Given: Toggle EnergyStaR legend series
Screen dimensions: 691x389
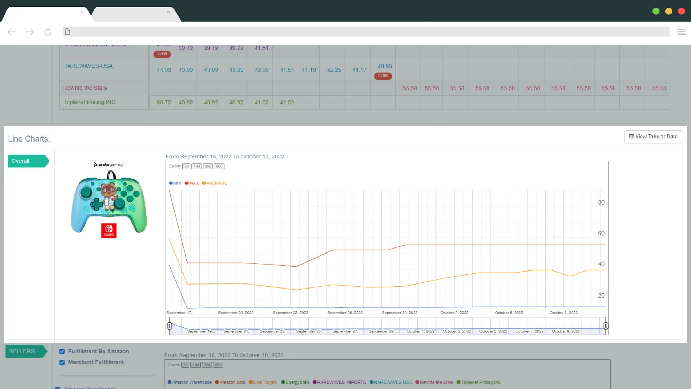Looking at the screenshot, I should [295, 383].
